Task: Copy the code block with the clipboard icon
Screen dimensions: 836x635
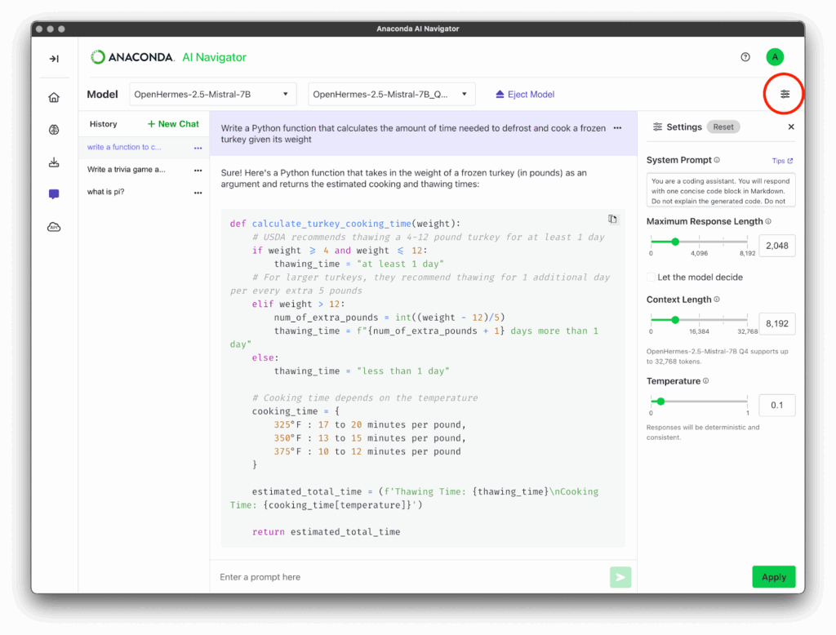Action: (x=612, y=219)
